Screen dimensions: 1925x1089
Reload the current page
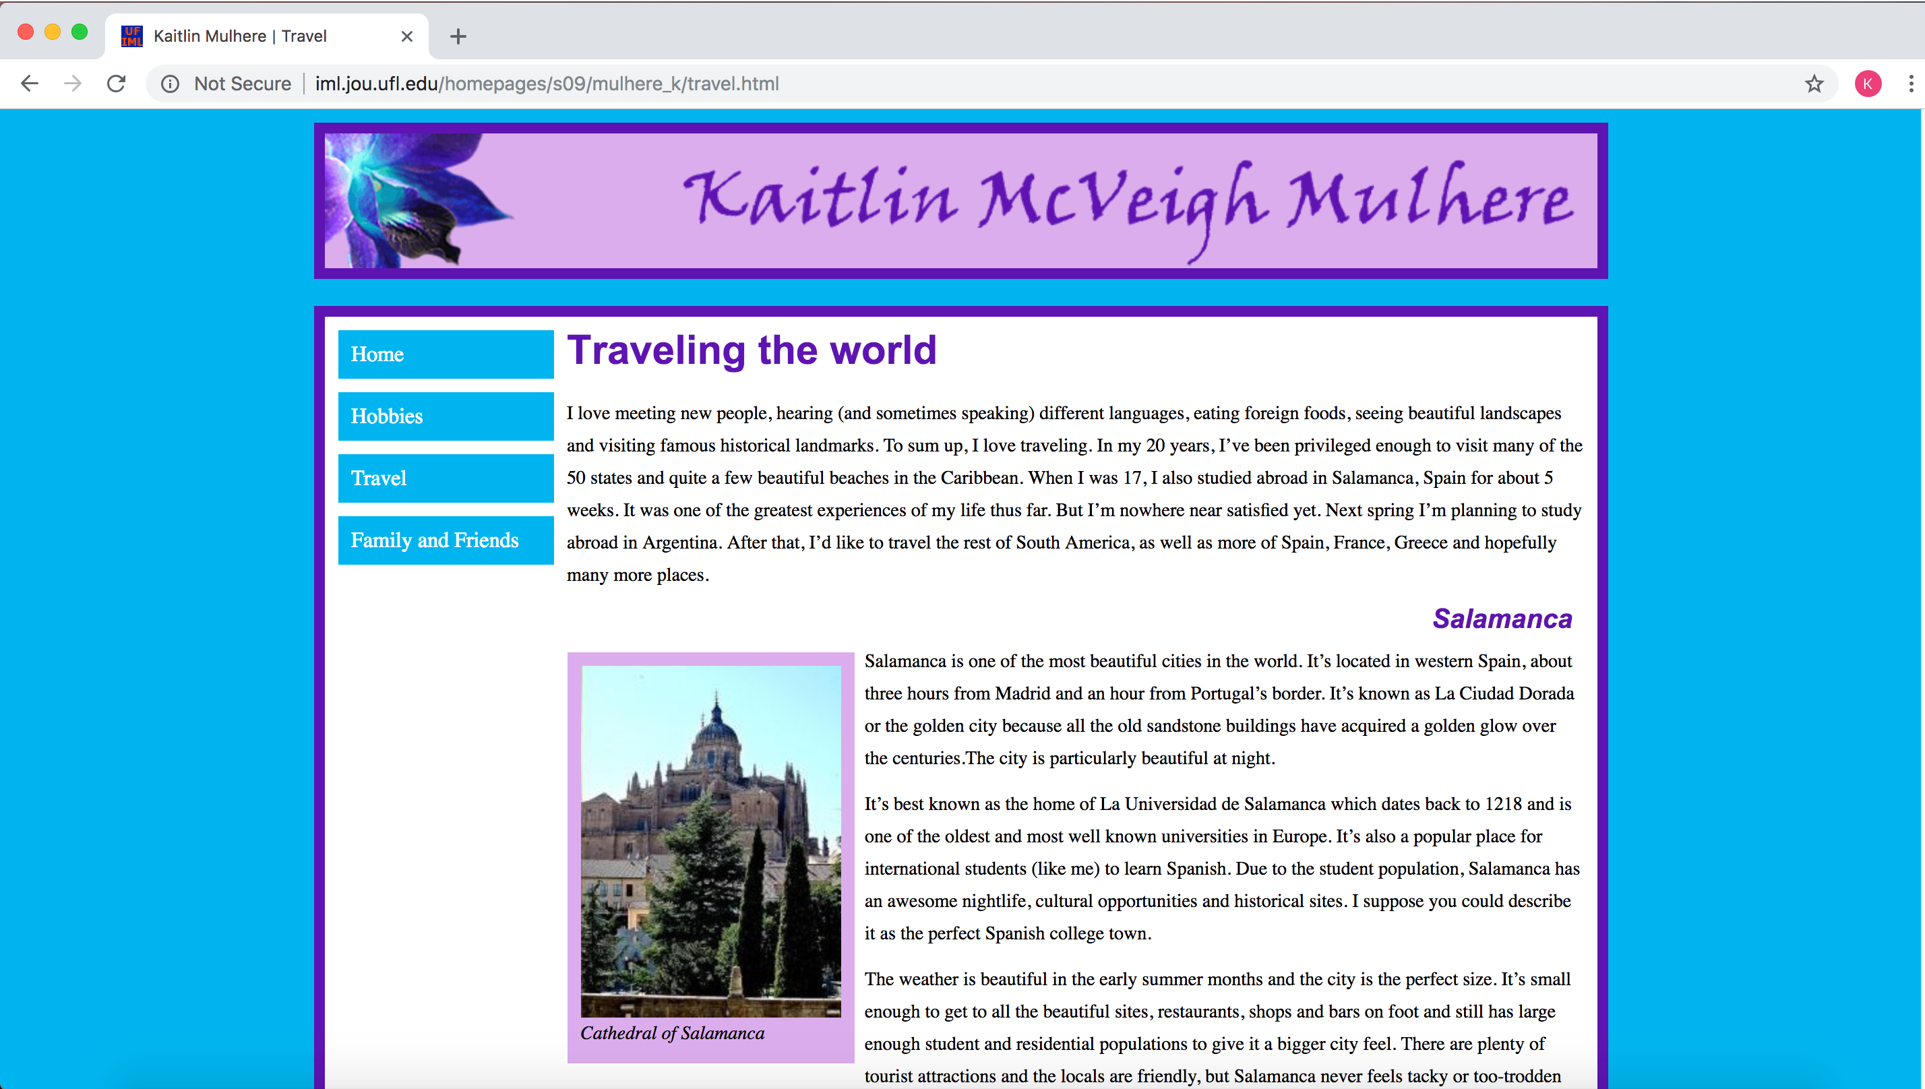click(116, 83)
